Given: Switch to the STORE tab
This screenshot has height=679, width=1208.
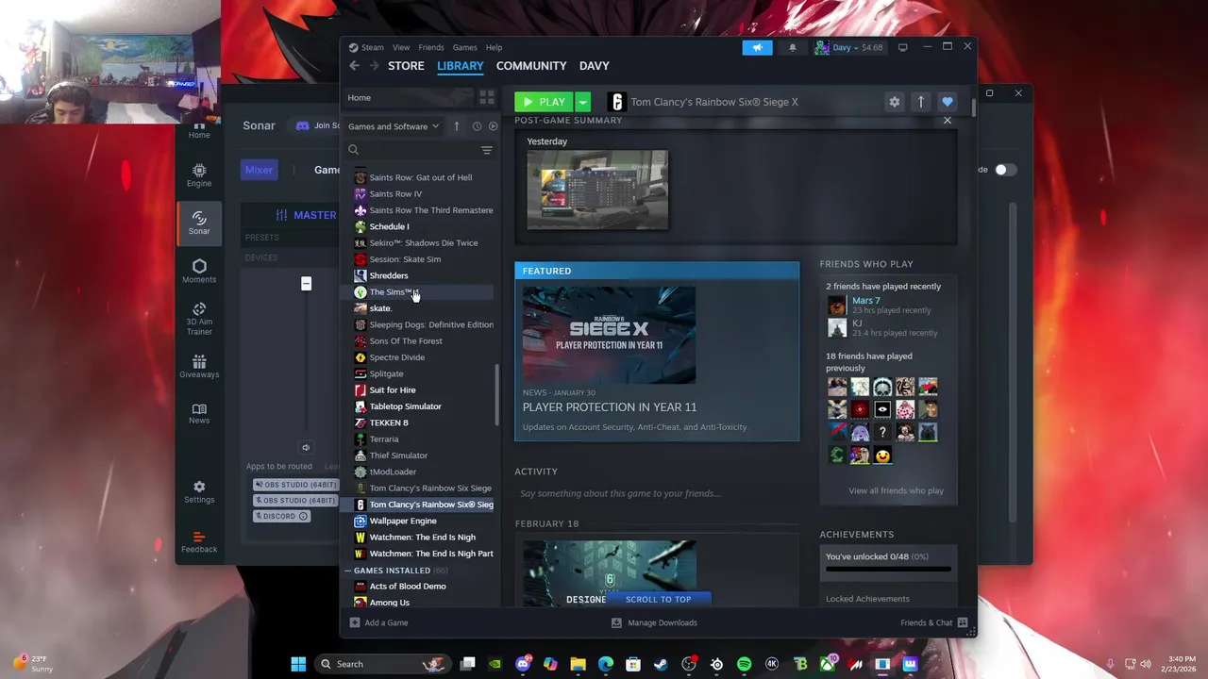Looking at the screenshot, I should [x=406, y=66].
